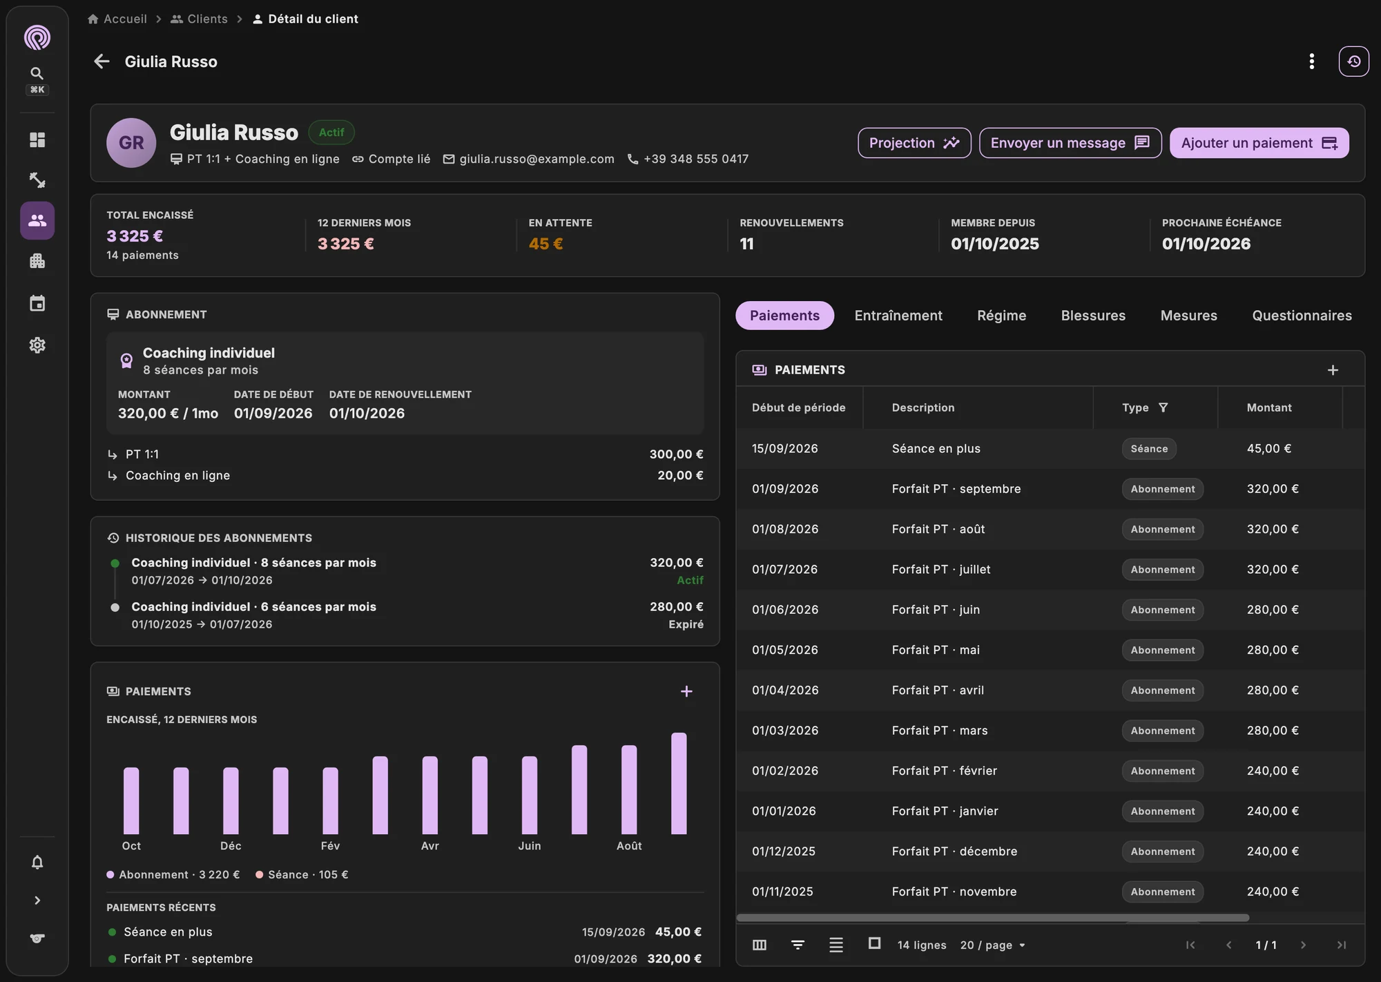1381x982 pixels.
Task: Open the dashboard icon in sidebar
Action: click(x=37, y=139)
